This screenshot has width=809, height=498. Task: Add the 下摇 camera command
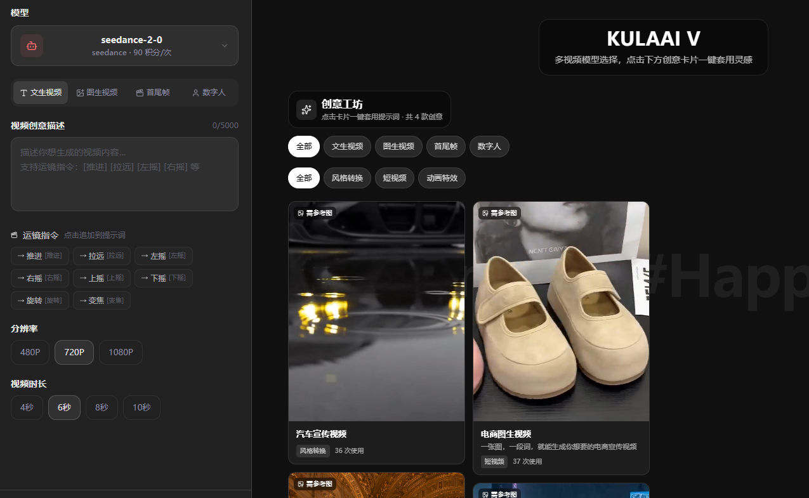163,278
